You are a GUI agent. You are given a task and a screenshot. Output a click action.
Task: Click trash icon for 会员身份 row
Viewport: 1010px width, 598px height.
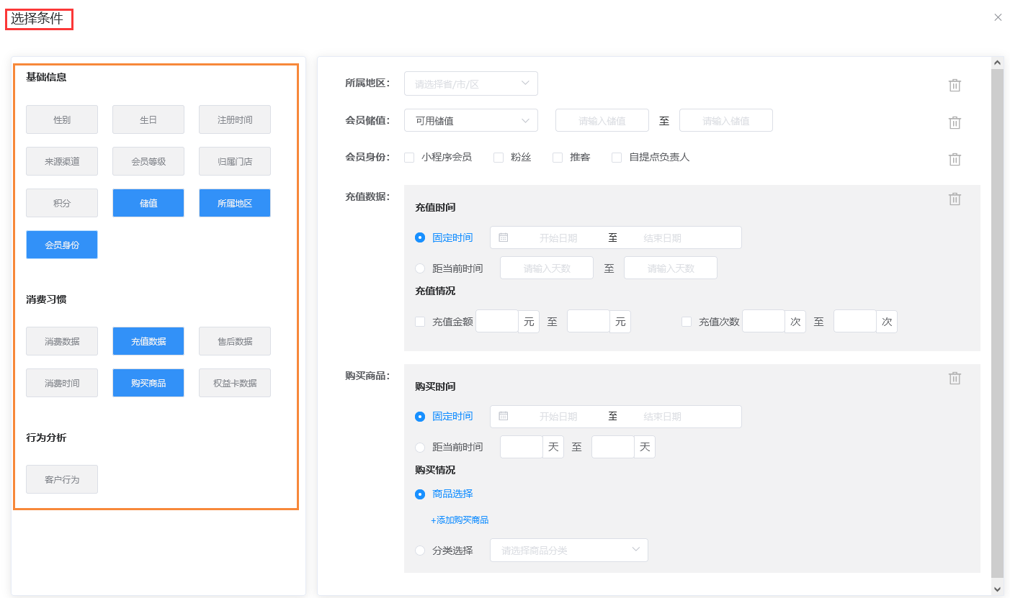(x=955, y=159)
